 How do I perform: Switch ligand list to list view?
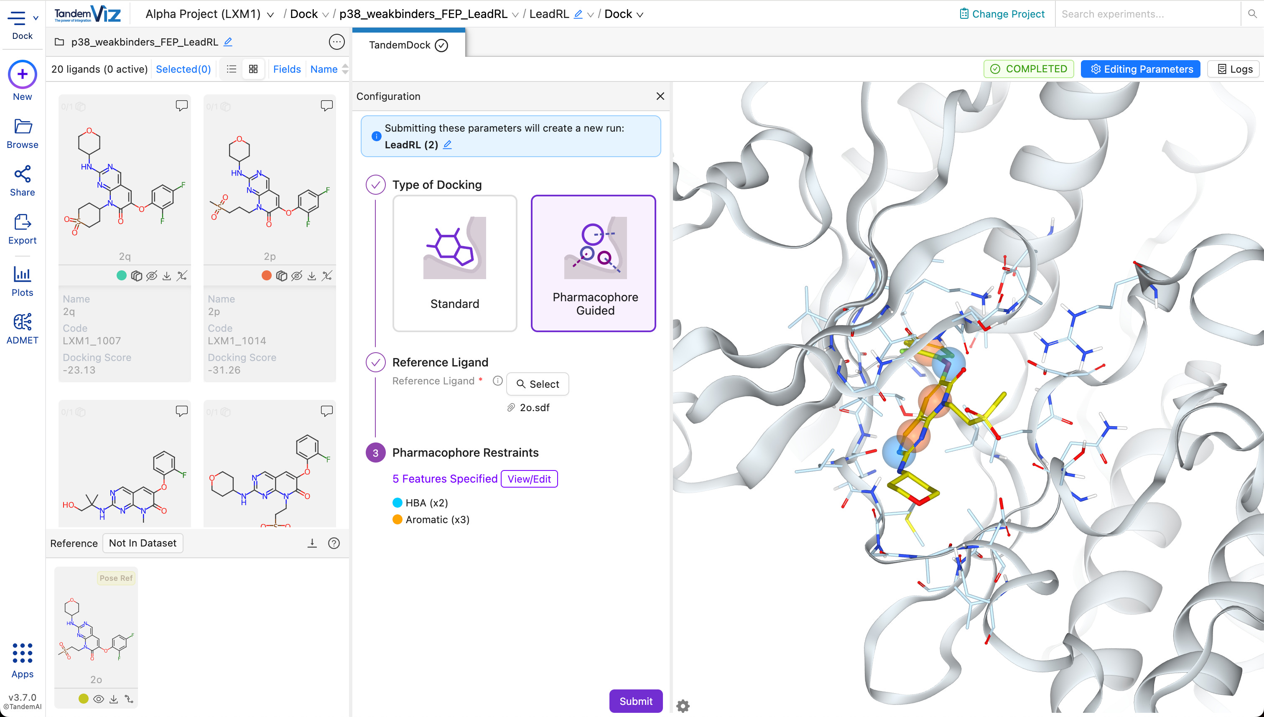point(232,69)
